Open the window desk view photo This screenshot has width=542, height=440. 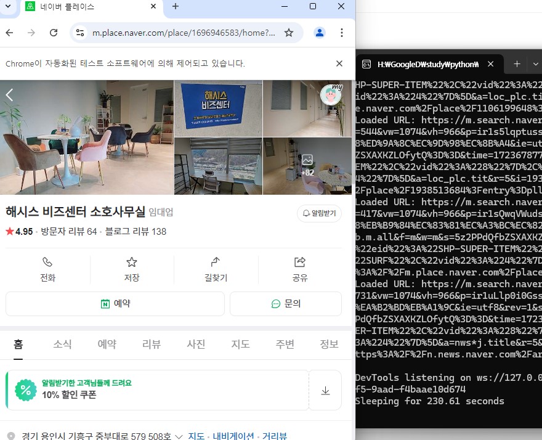pyautogui.click(x=218, y=166)
